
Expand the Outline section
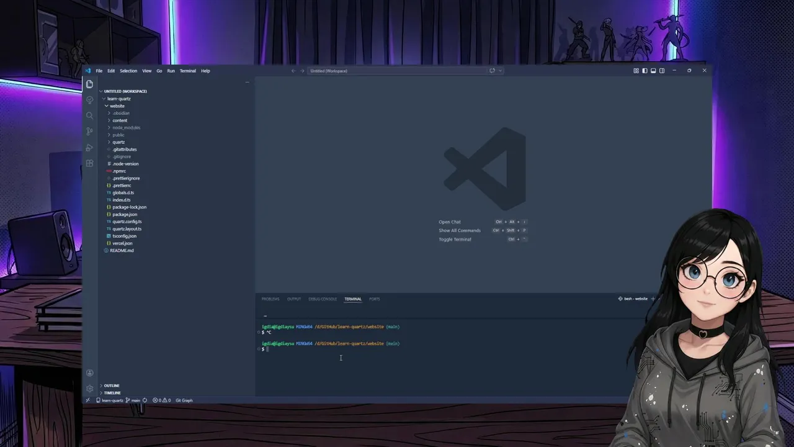click(x=112, y=386)
